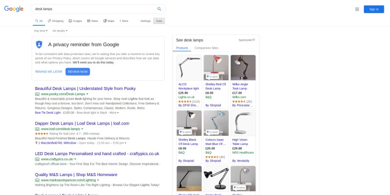
Task: Click the Sign in button
Action: coord(374,9)
